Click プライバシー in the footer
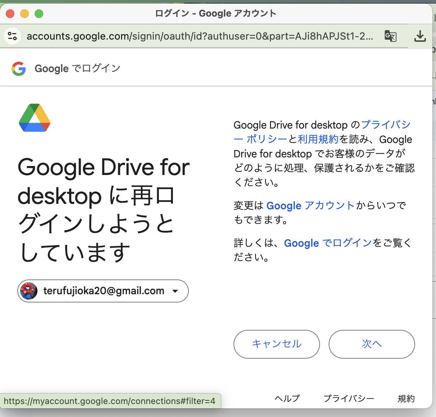The image size is (436, 417). [349, 399]
